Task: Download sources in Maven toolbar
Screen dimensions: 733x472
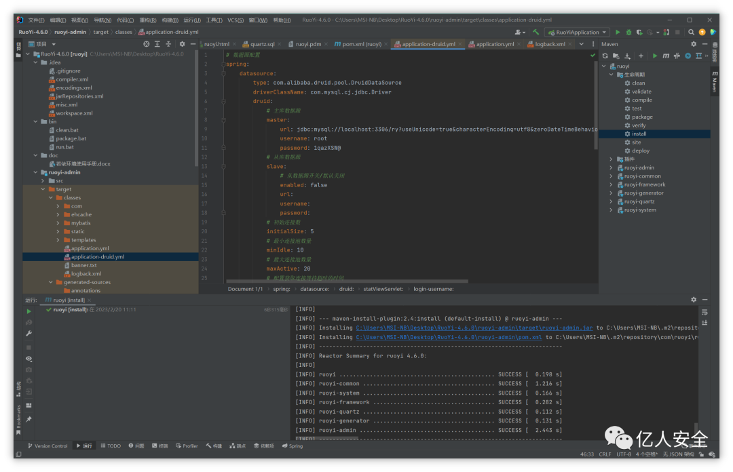Action: (628, 56)
